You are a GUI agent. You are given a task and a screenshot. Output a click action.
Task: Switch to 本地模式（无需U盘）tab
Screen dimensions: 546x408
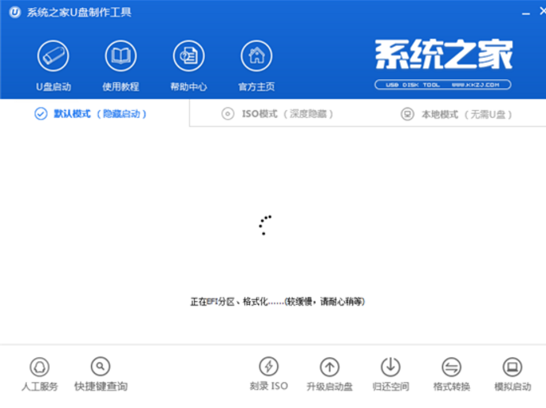tap(456, 114)
